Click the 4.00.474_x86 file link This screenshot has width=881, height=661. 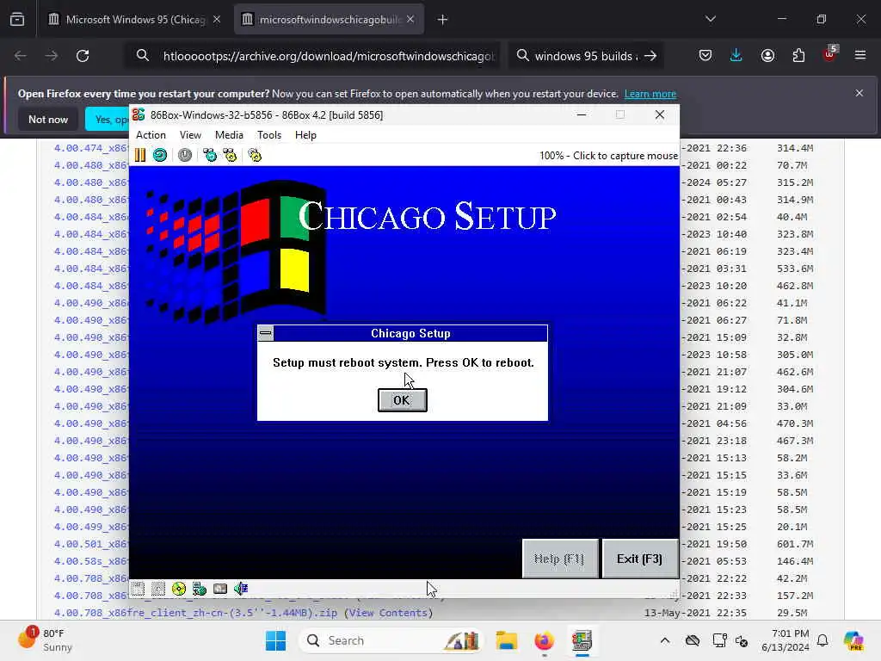91,148
